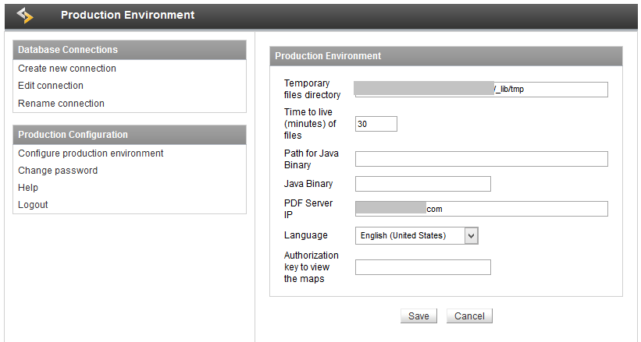
Task: Open the Language dropdown
Action: click(x=416, y=235)
